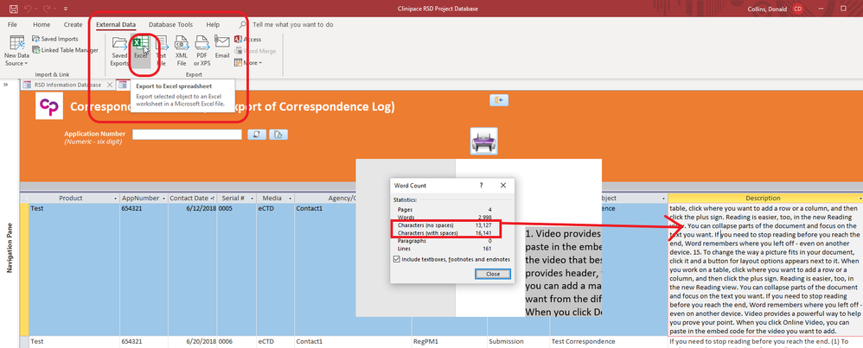Click the first row's Description text cell
This screenshot has height=348, width=863.
765,270
